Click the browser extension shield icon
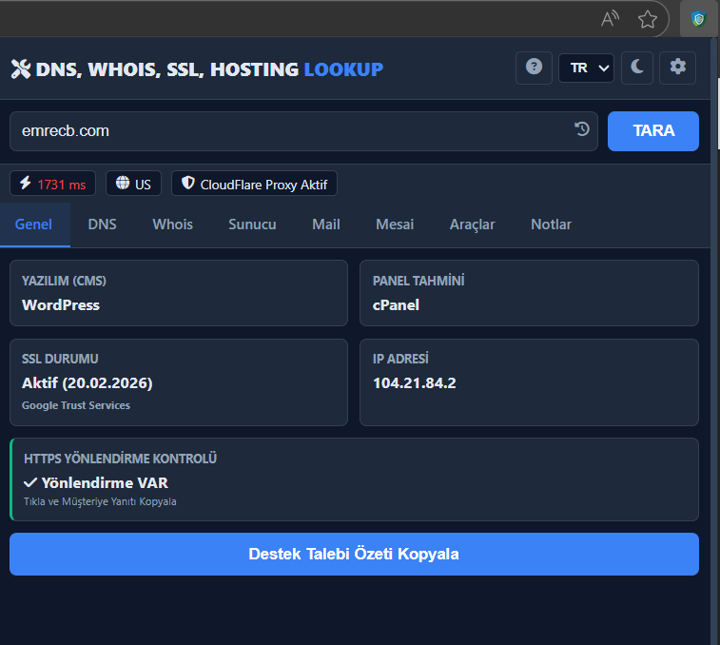The width and height of the screenshot is (720, 645). point(698,19)
